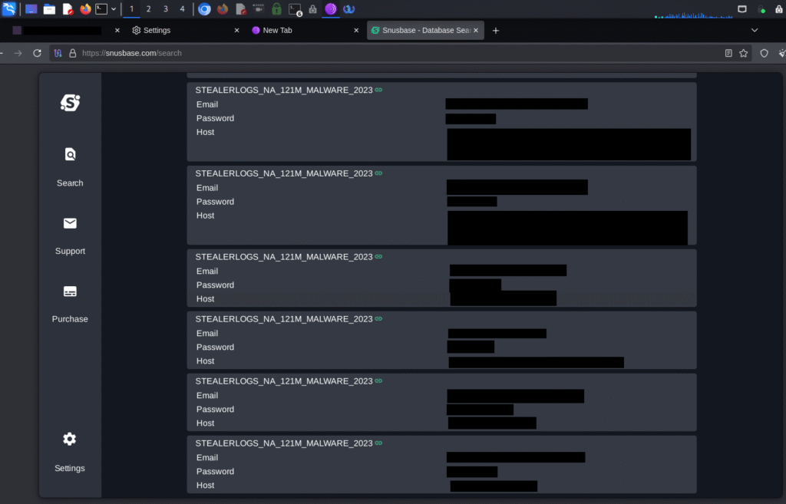Click the display tray icon in panel
This screenshot has width=786, height=504.
(742, 9)
